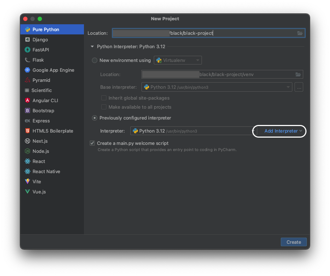Click the Bootstrap B icon
This screenshot has height=276, width=330.
(27, 110)
